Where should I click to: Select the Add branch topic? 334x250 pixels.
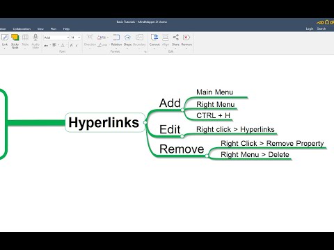(x=170, y=103)
